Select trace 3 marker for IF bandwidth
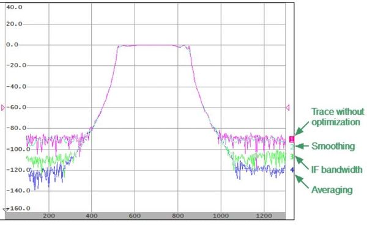 pyautogui.click(x=292, y=156)
